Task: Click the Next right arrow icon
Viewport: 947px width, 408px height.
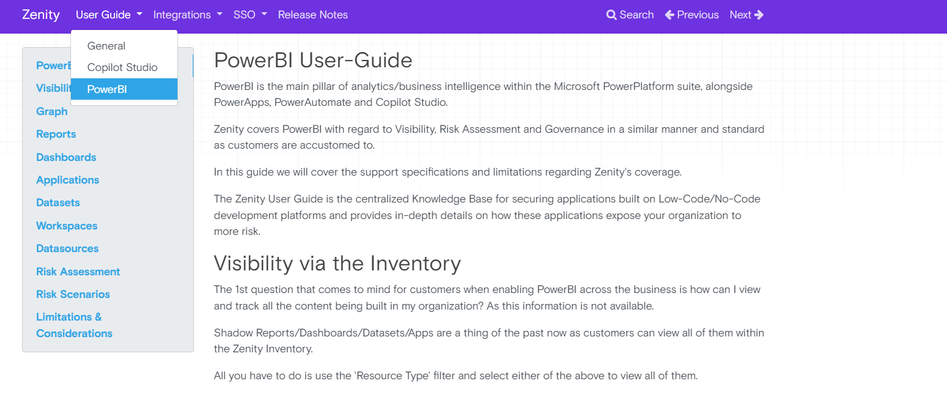Action: (x=759, y=15)
